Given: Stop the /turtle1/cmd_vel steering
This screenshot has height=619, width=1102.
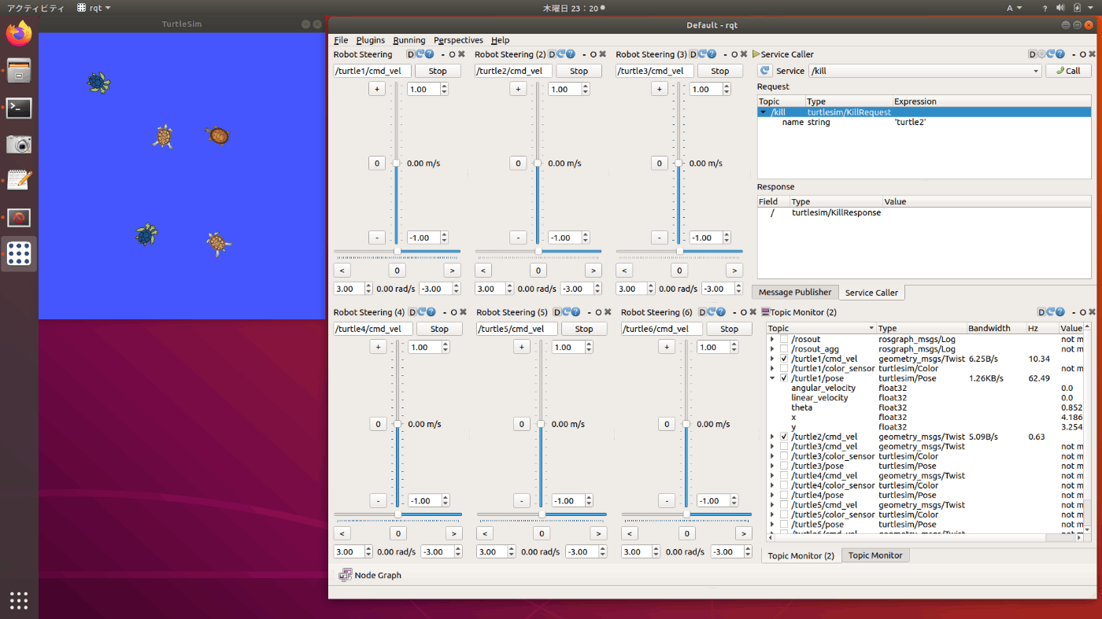Looking at the screenshot, I should 438,71.
